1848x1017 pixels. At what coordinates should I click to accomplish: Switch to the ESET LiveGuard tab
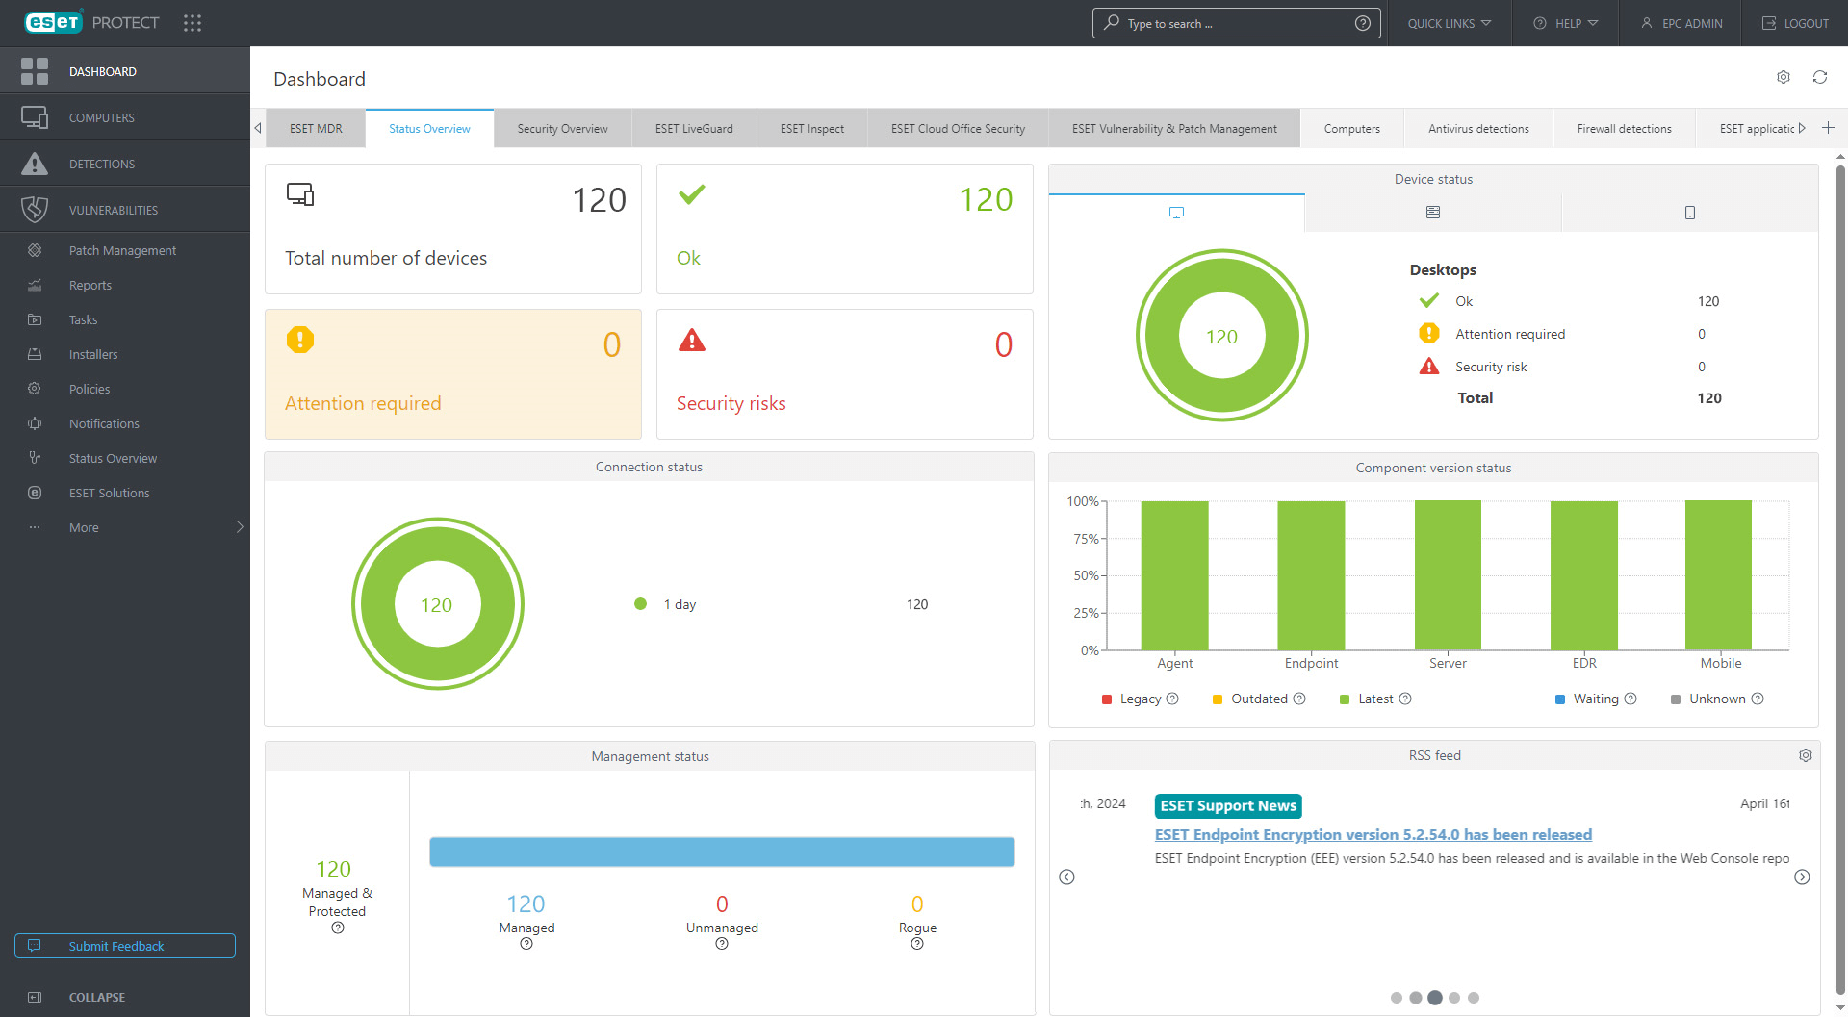(x=694, y=128)
